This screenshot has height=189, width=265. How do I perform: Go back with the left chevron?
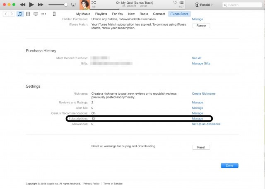6,14
